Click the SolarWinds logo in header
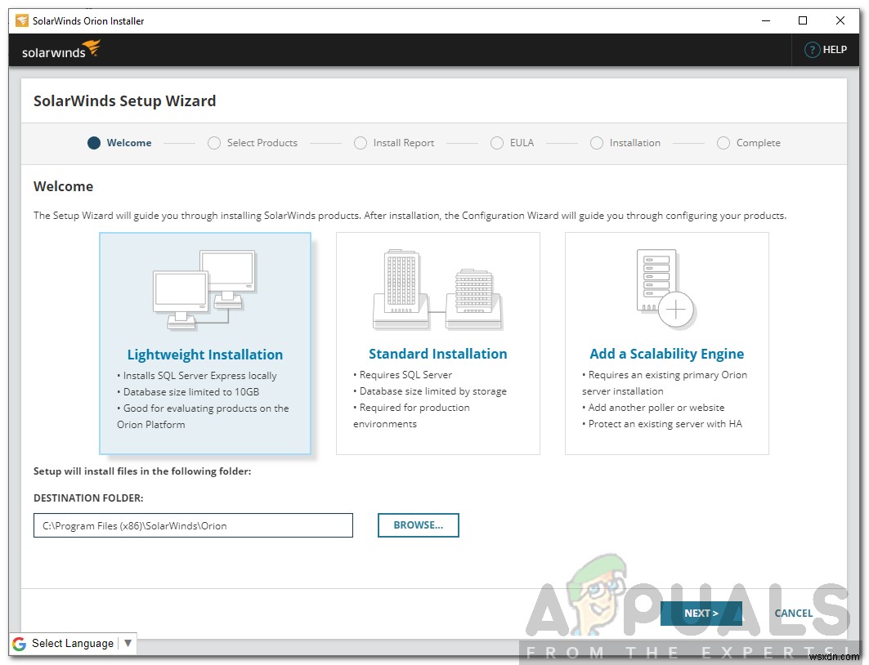The height and width of the screenshot is (665, 869). (x=61, y=50)
